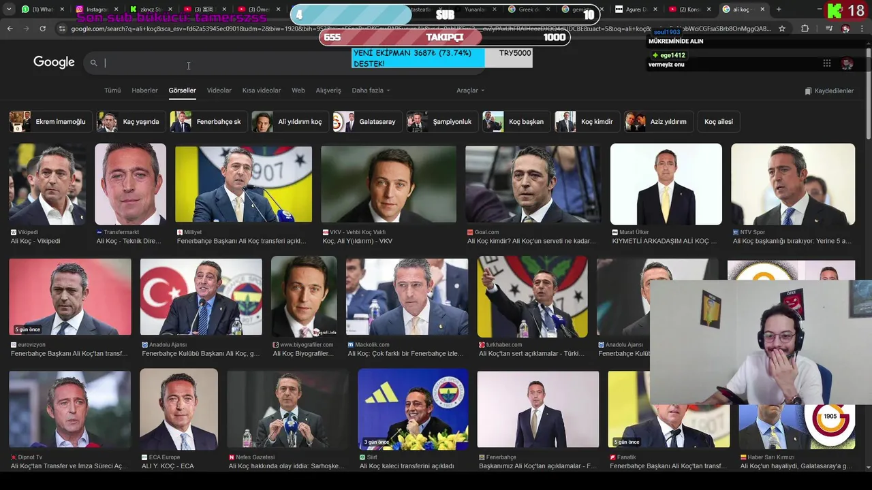Open the browser extensions puzzle icon
Image resolution: width=872 pixels, height=490 pixels.
tap(805, 29)
